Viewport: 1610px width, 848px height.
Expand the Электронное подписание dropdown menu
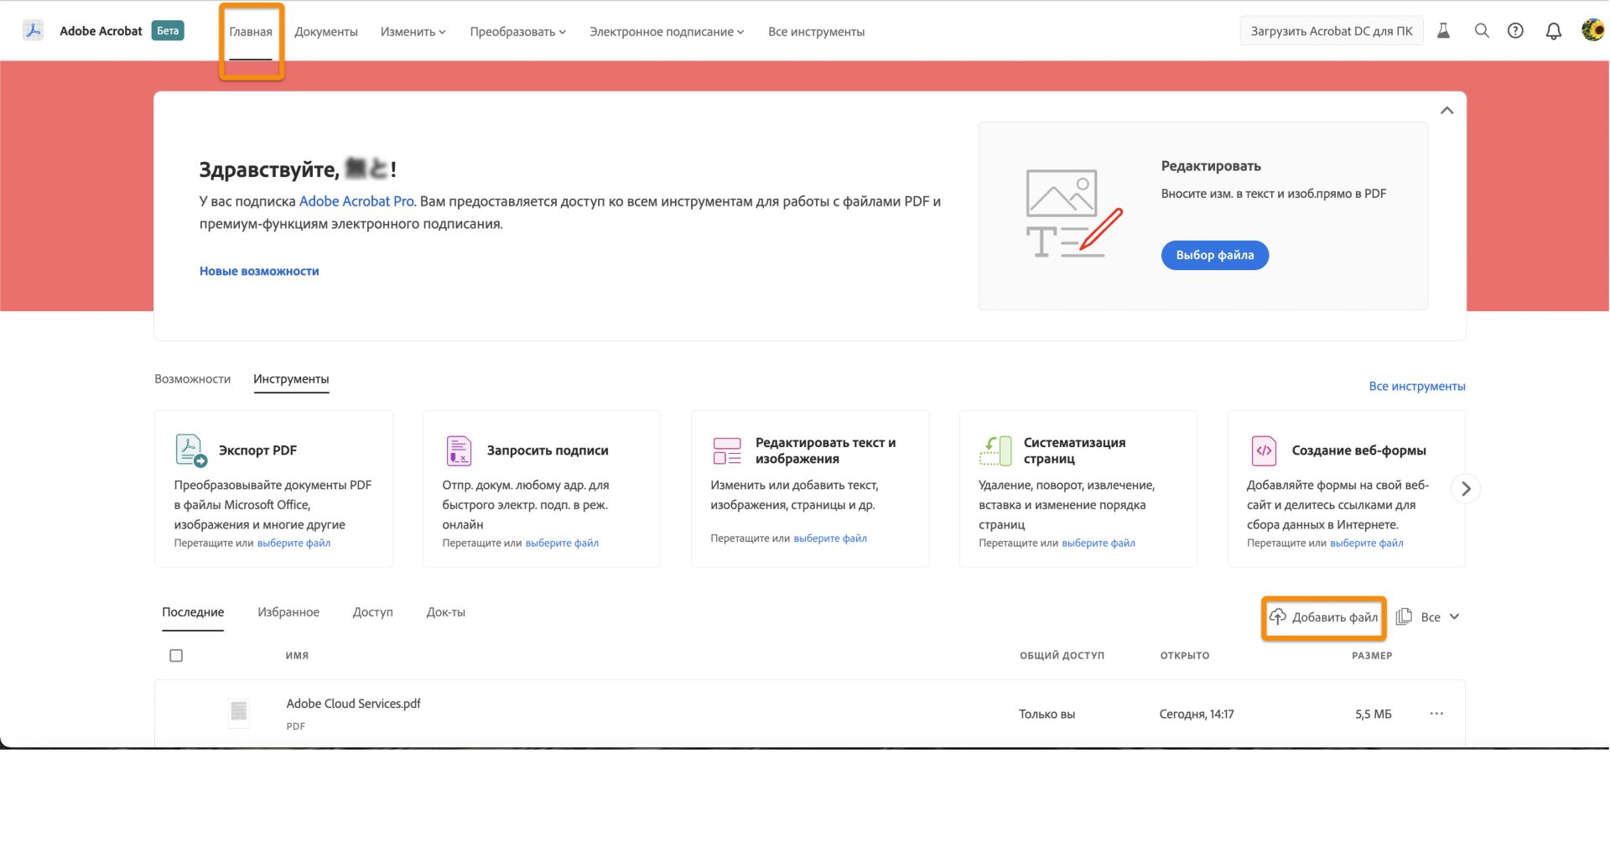[x=667, y=32]
